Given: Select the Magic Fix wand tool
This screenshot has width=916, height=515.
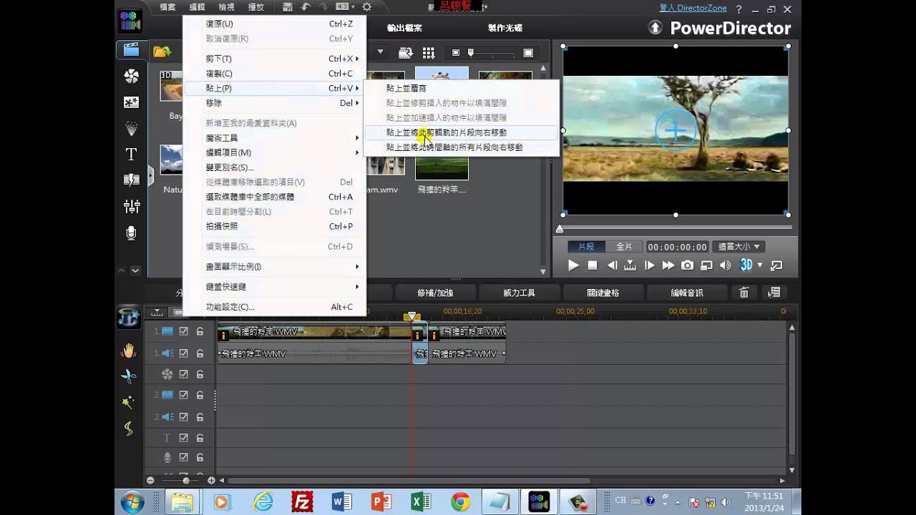Looking at the screenshot, I should point(129,403).
